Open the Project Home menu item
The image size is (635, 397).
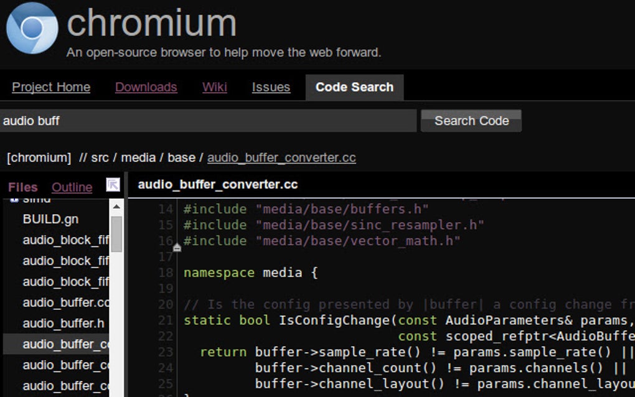(50, 88)
